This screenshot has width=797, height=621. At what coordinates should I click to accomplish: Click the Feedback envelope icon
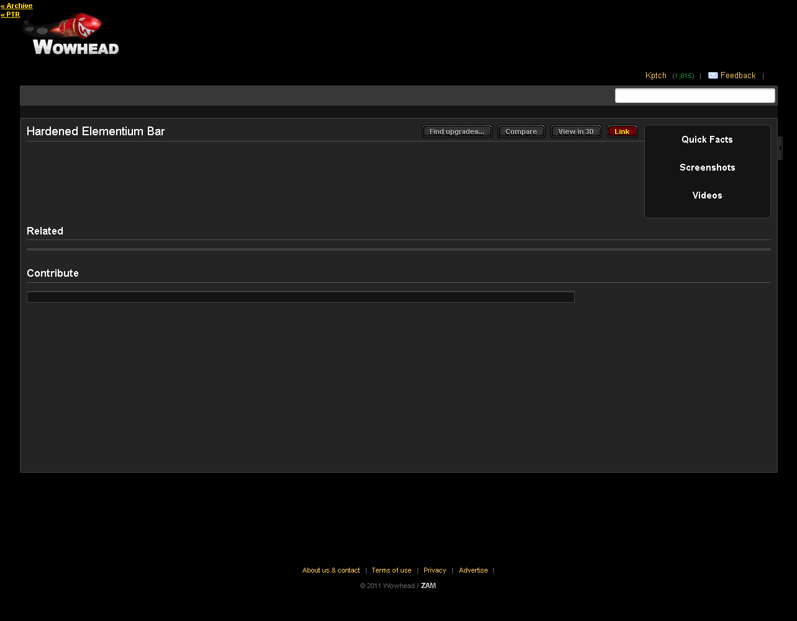(x=713, y=76)
